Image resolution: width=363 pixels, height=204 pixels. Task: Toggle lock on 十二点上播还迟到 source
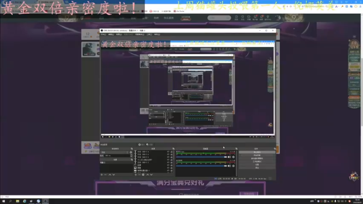pyautogui.click(x=172, y=160)
